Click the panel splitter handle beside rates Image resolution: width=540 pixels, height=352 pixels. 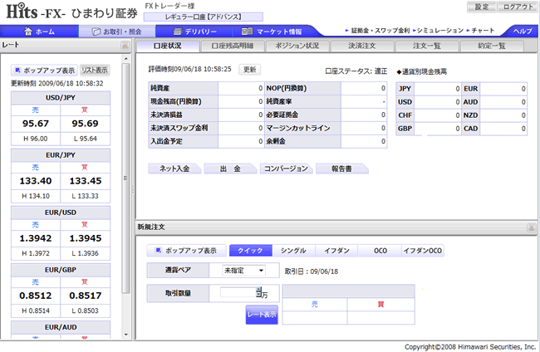(133, 189)
